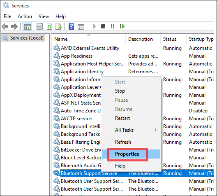Click the Start Service play icon
This screenshot has width=217, height=196.
(94, 26)
